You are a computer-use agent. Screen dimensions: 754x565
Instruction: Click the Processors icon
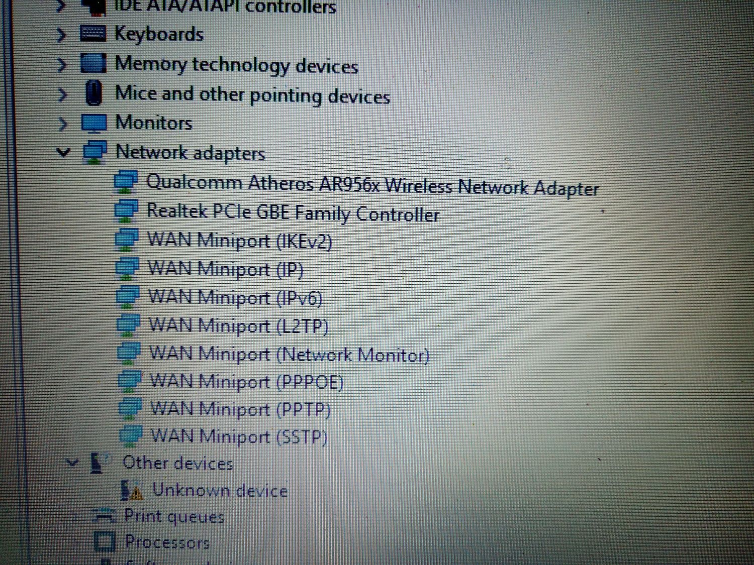(x=105, y=541)
